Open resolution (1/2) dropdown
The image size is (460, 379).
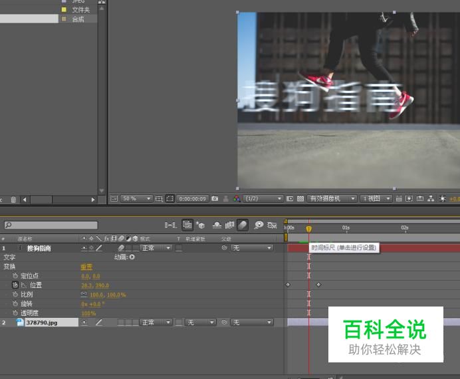point(263,199)
